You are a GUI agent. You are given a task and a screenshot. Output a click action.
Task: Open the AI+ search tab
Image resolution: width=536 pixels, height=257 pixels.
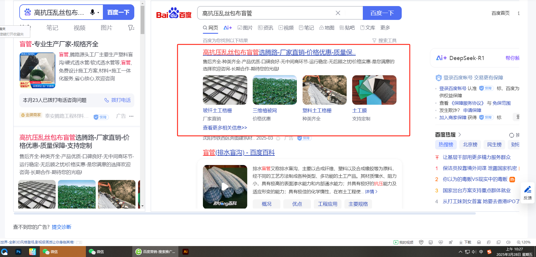tap(228, 28)
